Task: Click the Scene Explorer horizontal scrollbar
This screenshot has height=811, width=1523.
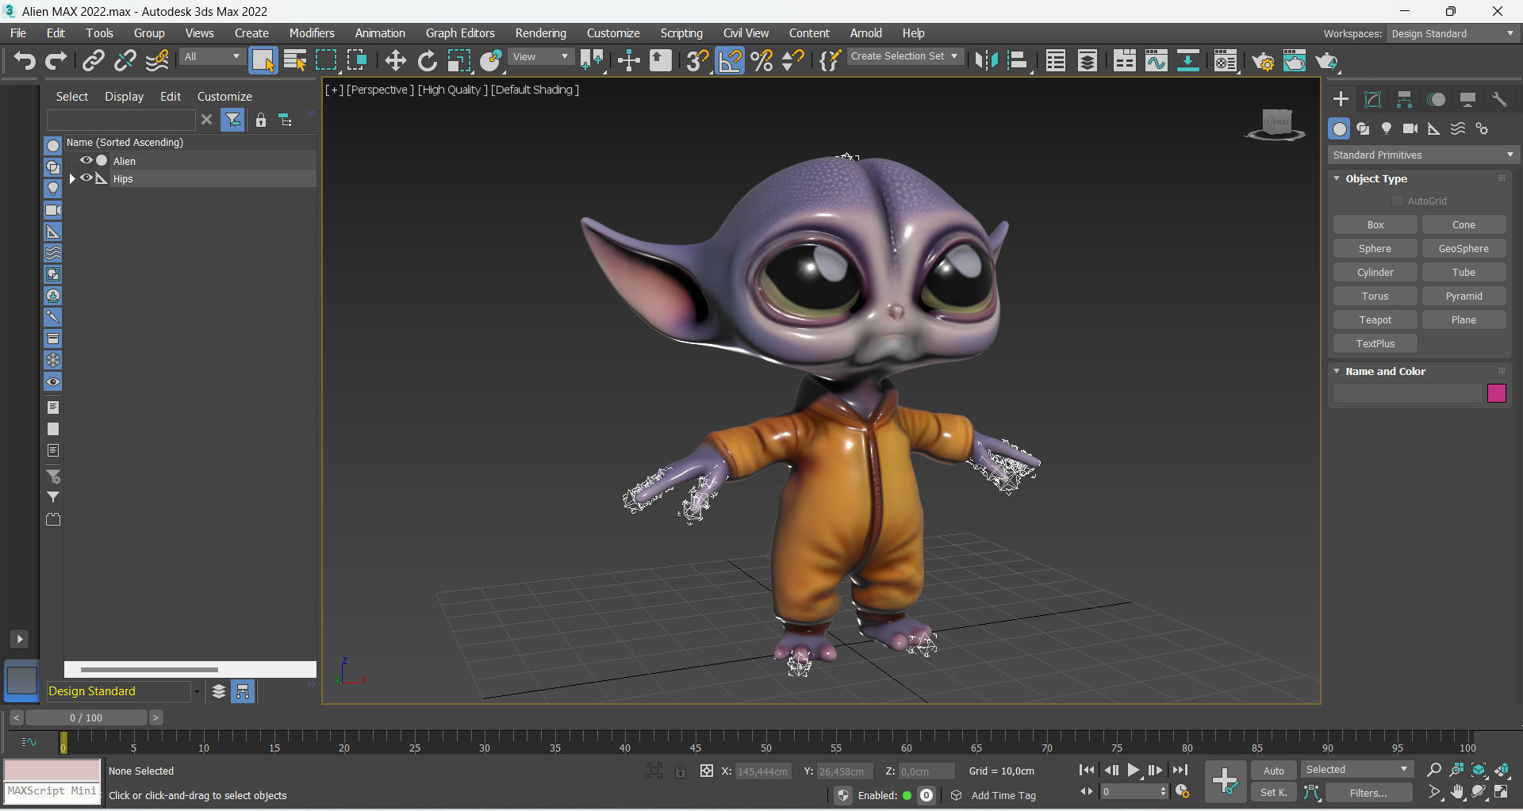Action: pos(149,670)
